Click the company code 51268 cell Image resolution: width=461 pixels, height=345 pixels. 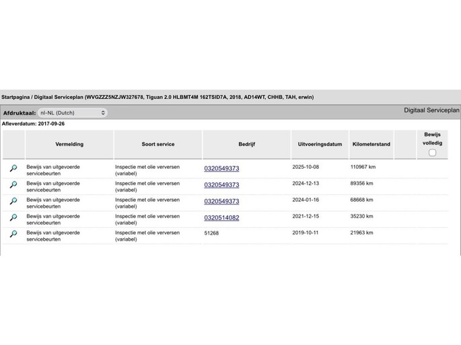(213, 233)
